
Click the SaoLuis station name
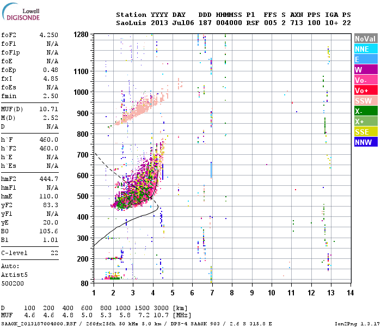point(131,23)
